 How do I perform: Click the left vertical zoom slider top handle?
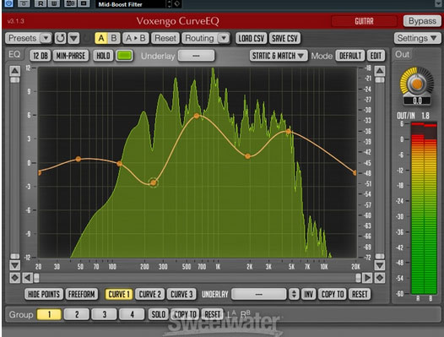point(14,80)
